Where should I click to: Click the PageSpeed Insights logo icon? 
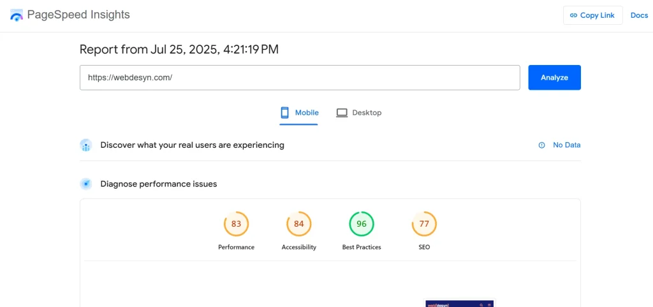click(17, 15)
